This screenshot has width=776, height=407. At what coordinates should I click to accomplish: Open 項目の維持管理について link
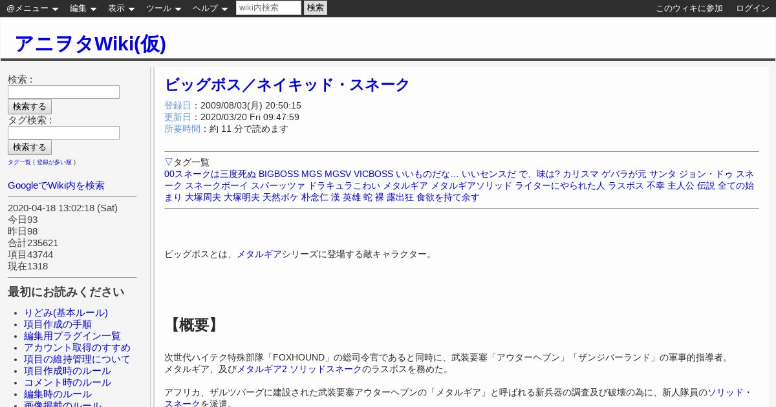point(77,359)
